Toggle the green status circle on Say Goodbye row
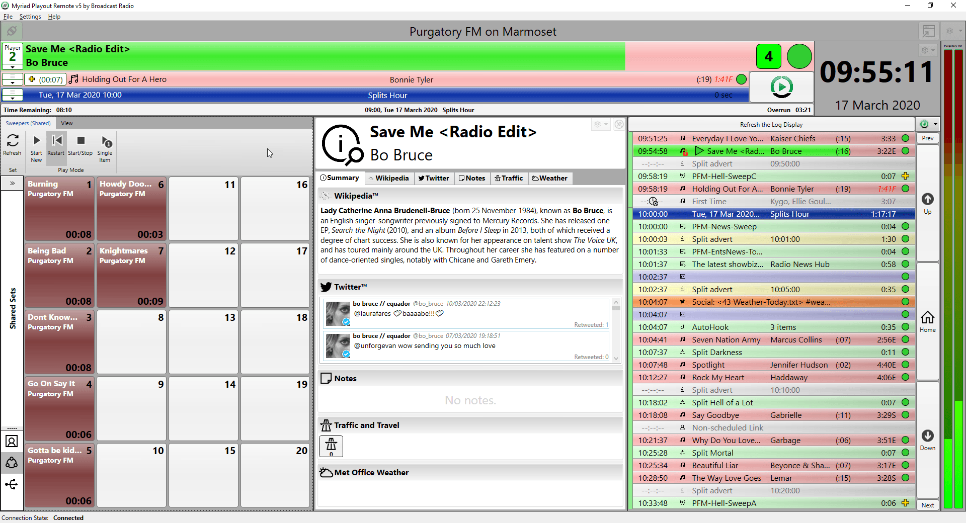 (x=906, y=415)
